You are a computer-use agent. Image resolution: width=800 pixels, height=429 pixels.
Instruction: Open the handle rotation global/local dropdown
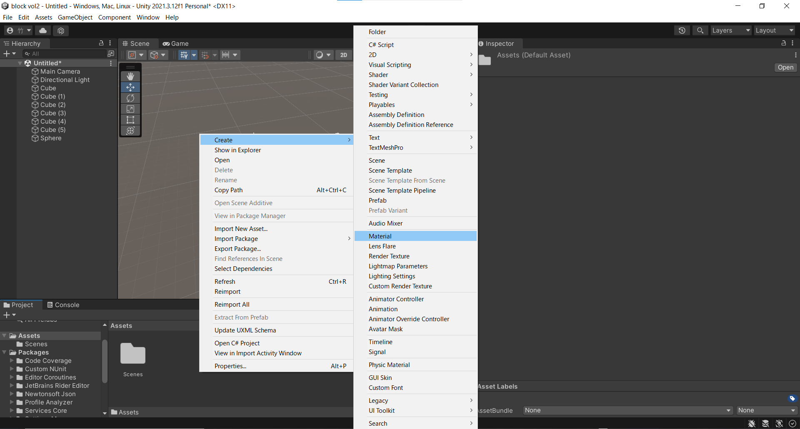pos(158,55)
